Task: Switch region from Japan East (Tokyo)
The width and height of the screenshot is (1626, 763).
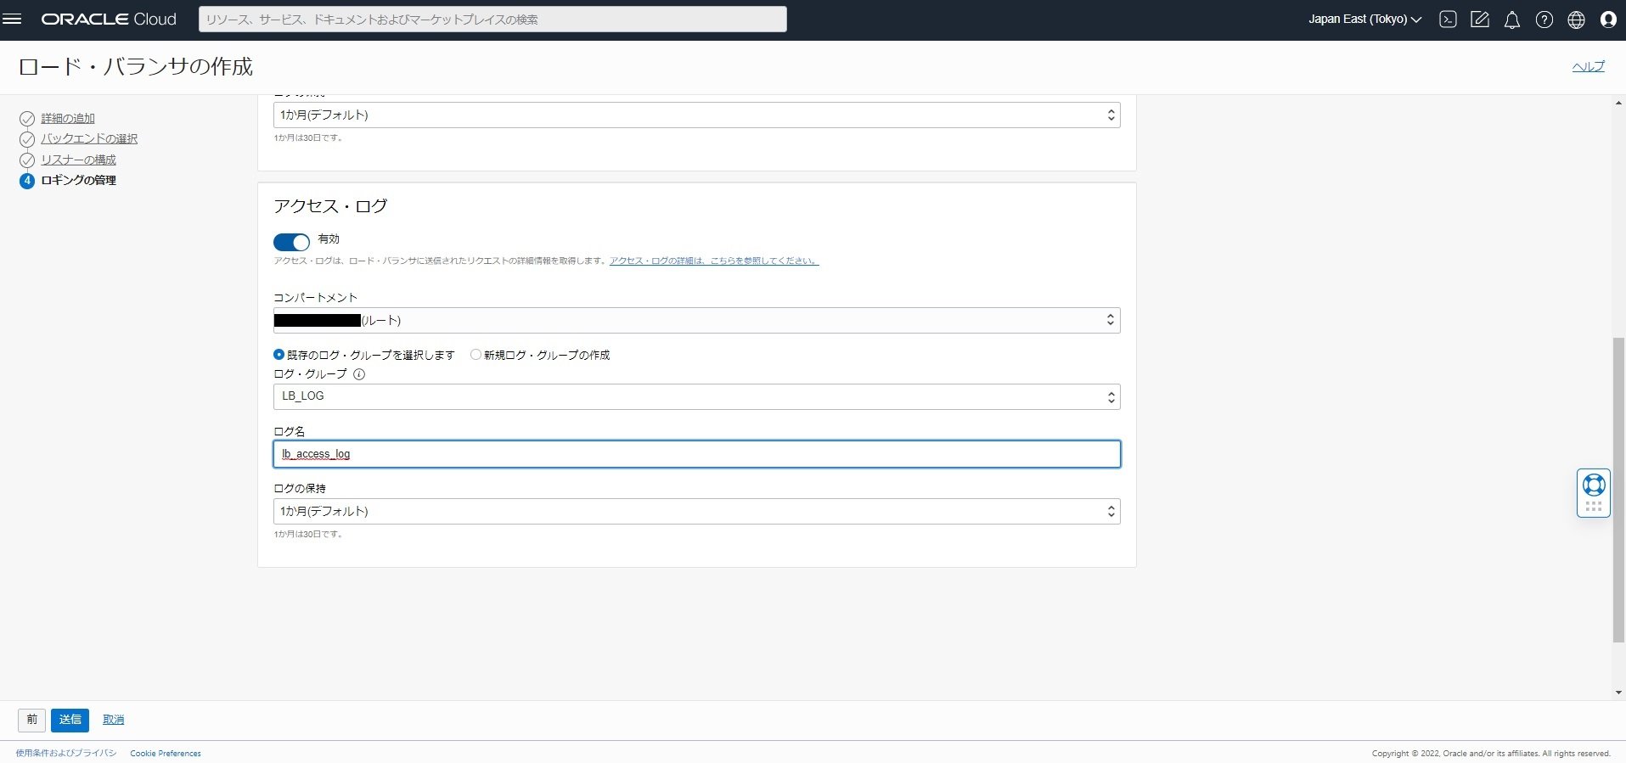Action: point(1364,20)
